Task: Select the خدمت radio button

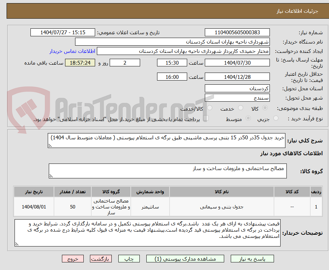Action: pyautogui.click(x=240, y=108)
